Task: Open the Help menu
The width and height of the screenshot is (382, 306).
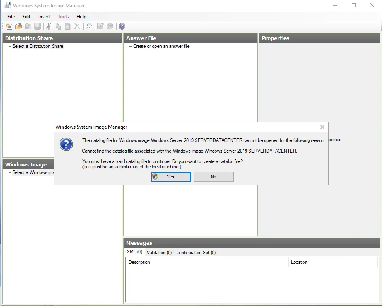Action: pyautogui.click(x=81, y=17)
